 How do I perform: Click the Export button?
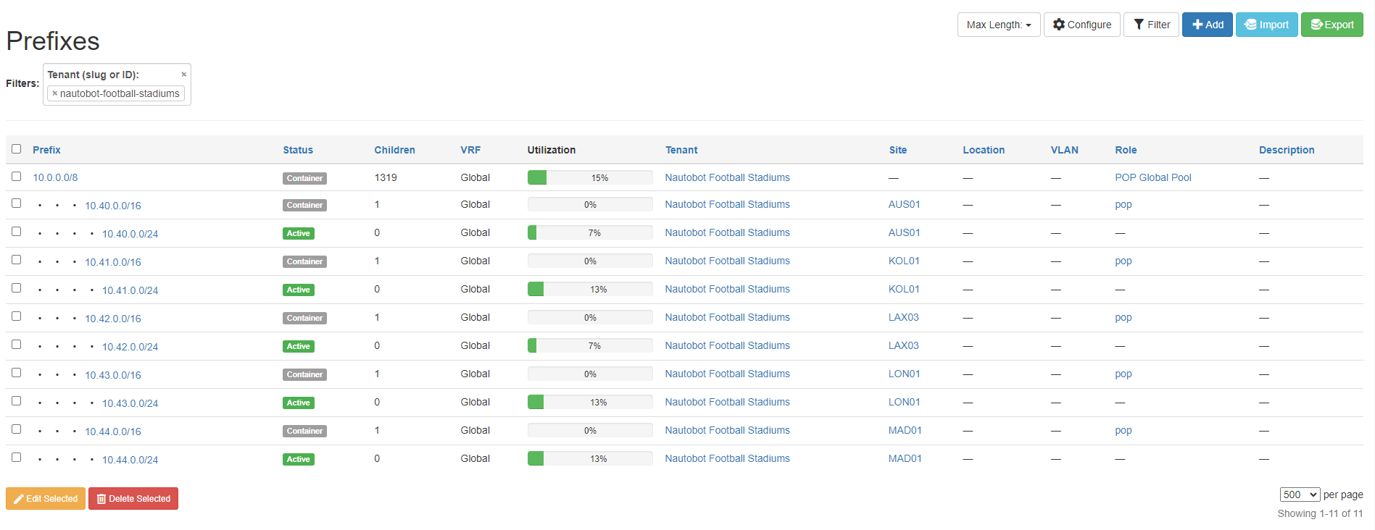pyautogui.click(x=1332, y=25)
